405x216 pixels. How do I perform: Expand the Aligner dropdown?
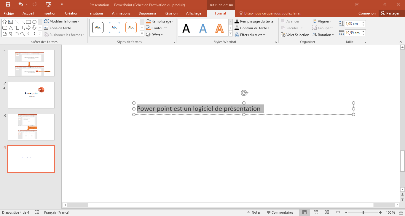point(322,21)
